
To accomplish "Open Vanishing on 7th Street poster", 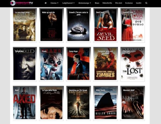I will pyautogui.click(x=78, y=103).
